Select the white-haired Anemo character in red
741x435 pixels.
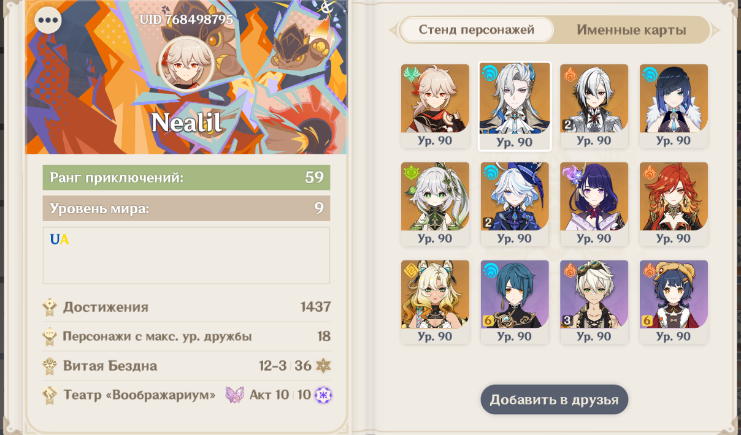[x=435, y=106]
